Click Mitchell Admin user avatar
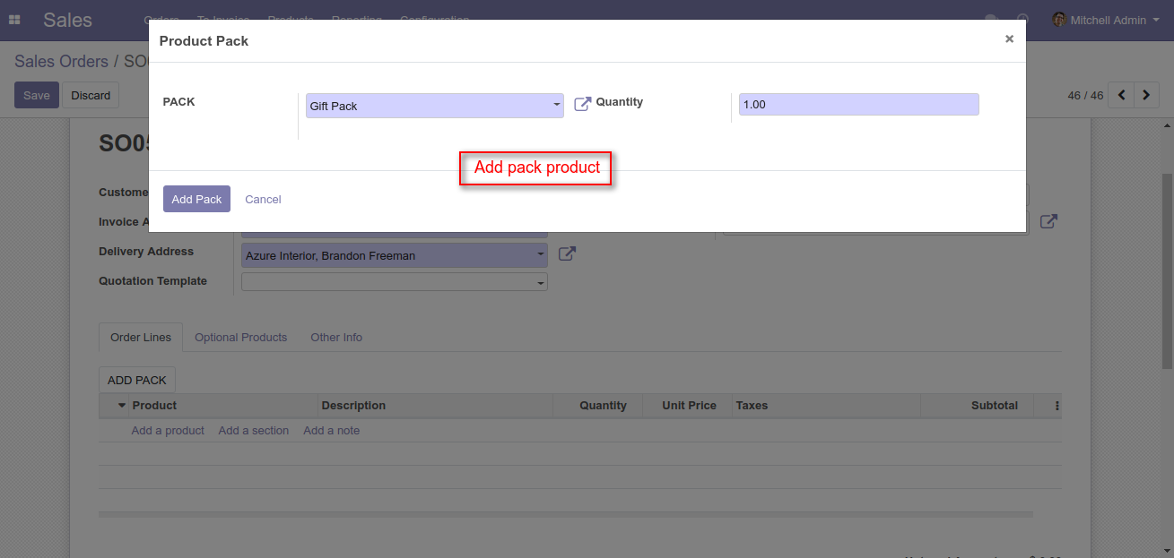Viewport: 1174px width, 558px height. [1059, 20]
